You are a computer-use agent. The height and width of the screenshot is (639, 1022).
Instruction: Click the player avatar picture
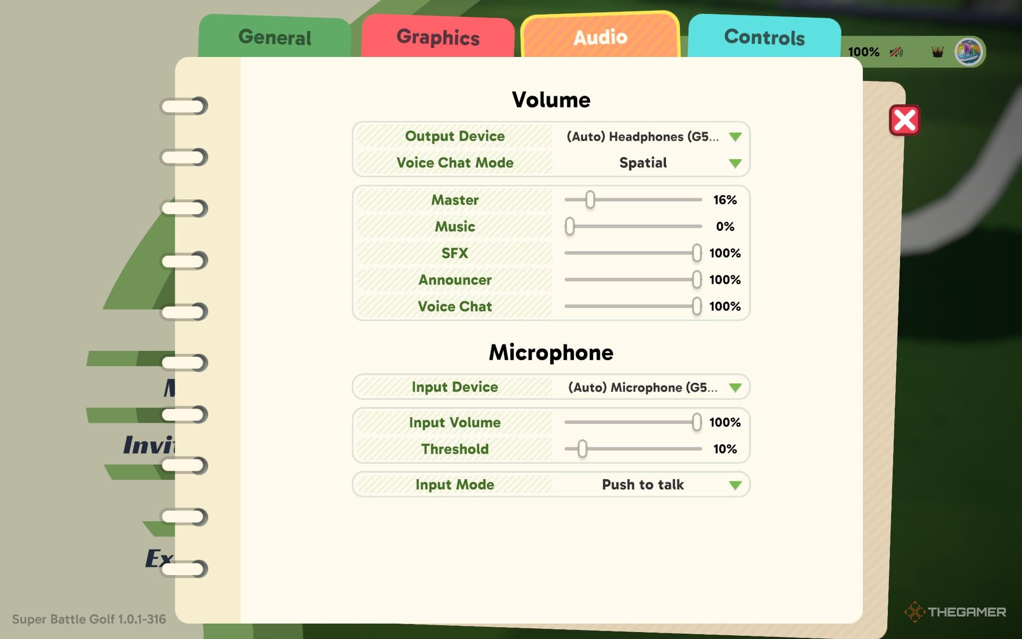tap(968, 52)
